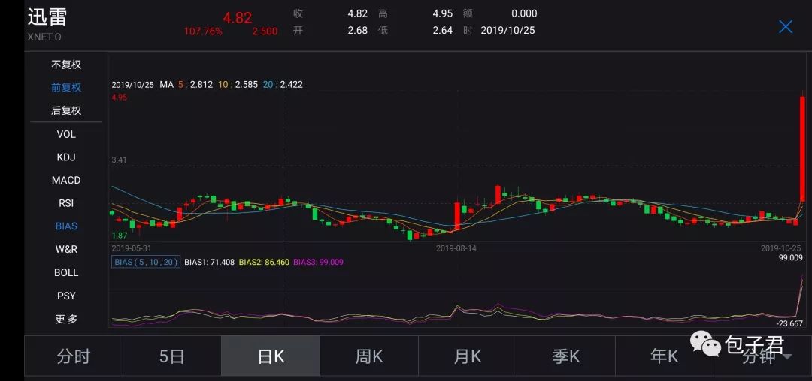
Task: Select 后复权 price adjustment option
Action: pyautogui.click(x=65, y=110)
